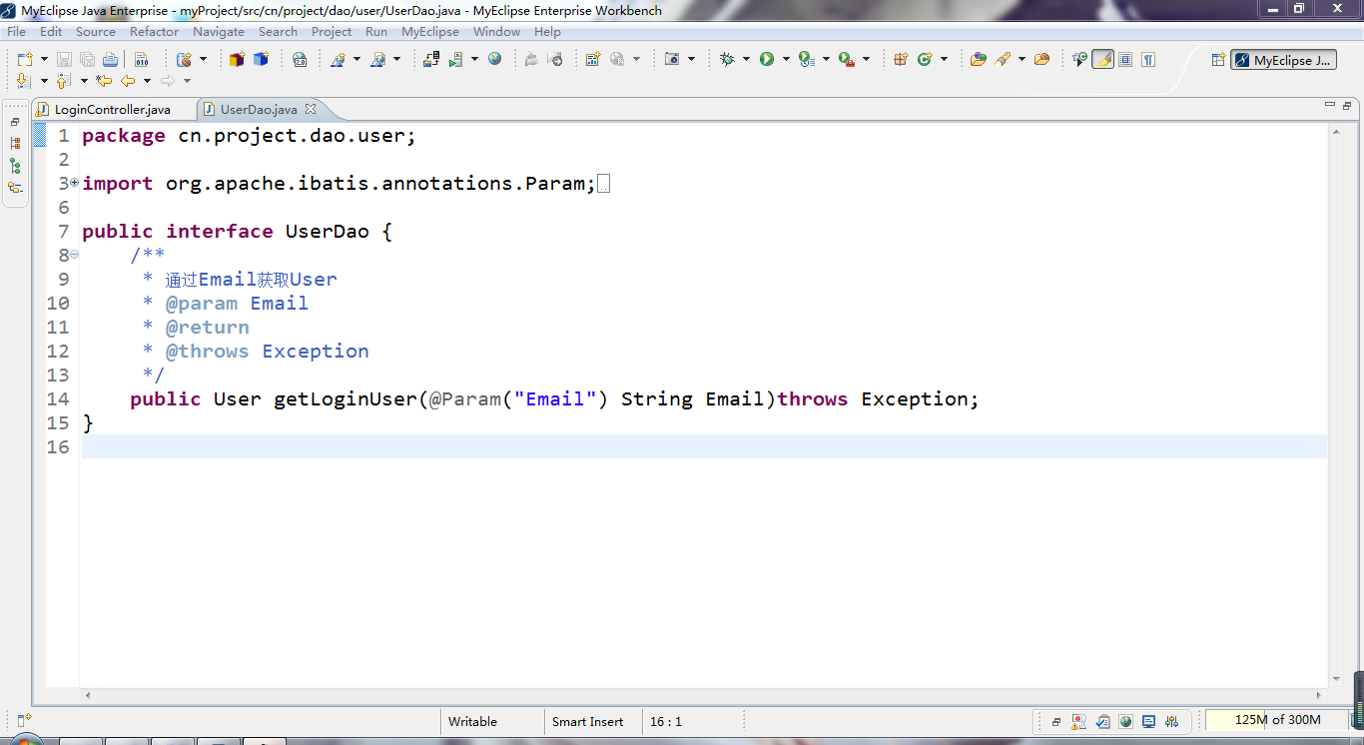Click the Open Type folder icon

979,60
